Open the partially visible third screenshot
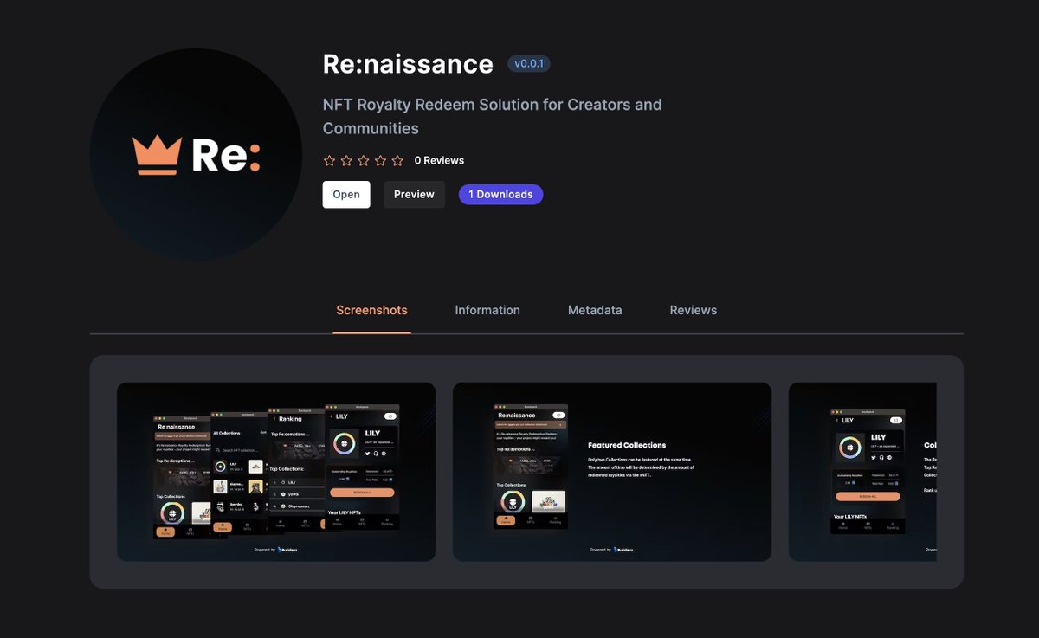1039x638 pixels. click(x=862, y=472)
